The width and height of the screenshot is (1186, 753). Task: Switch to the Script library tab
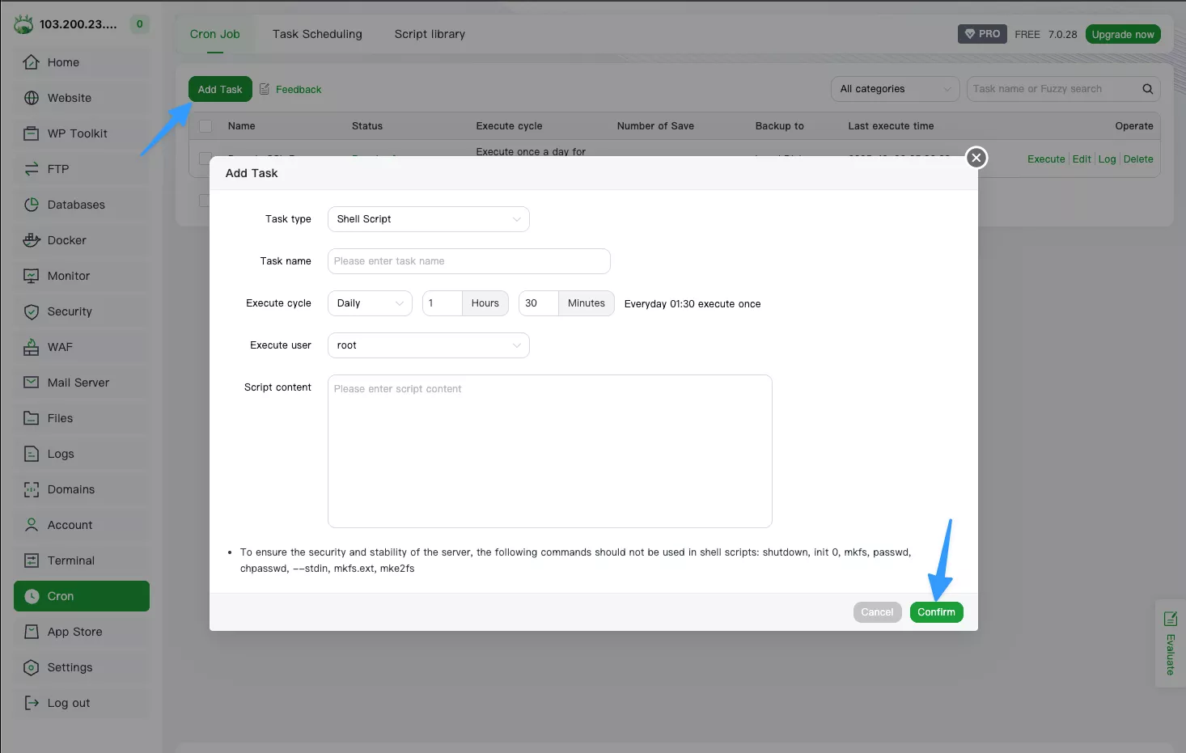430,34
